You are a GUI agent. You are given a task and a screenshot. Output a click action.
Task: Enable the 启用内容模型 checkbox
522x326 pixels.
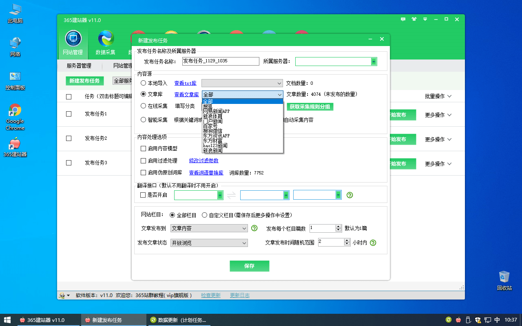point(143,149)
